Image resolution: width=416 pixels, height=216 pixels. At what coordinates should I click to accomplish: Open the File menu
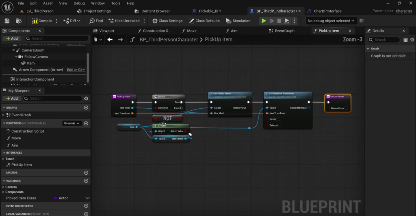[21, 3]
